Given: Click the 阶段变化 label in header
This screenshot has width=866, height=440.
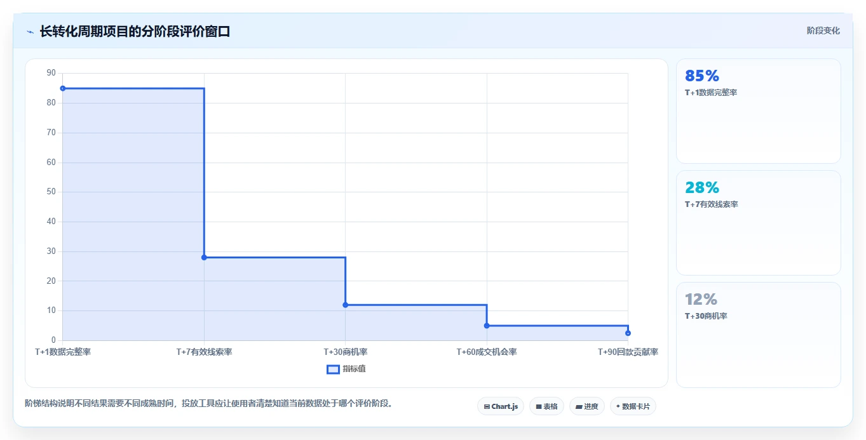Looking at the screenshot, I should pyautogui.click(x=823, y=30).
